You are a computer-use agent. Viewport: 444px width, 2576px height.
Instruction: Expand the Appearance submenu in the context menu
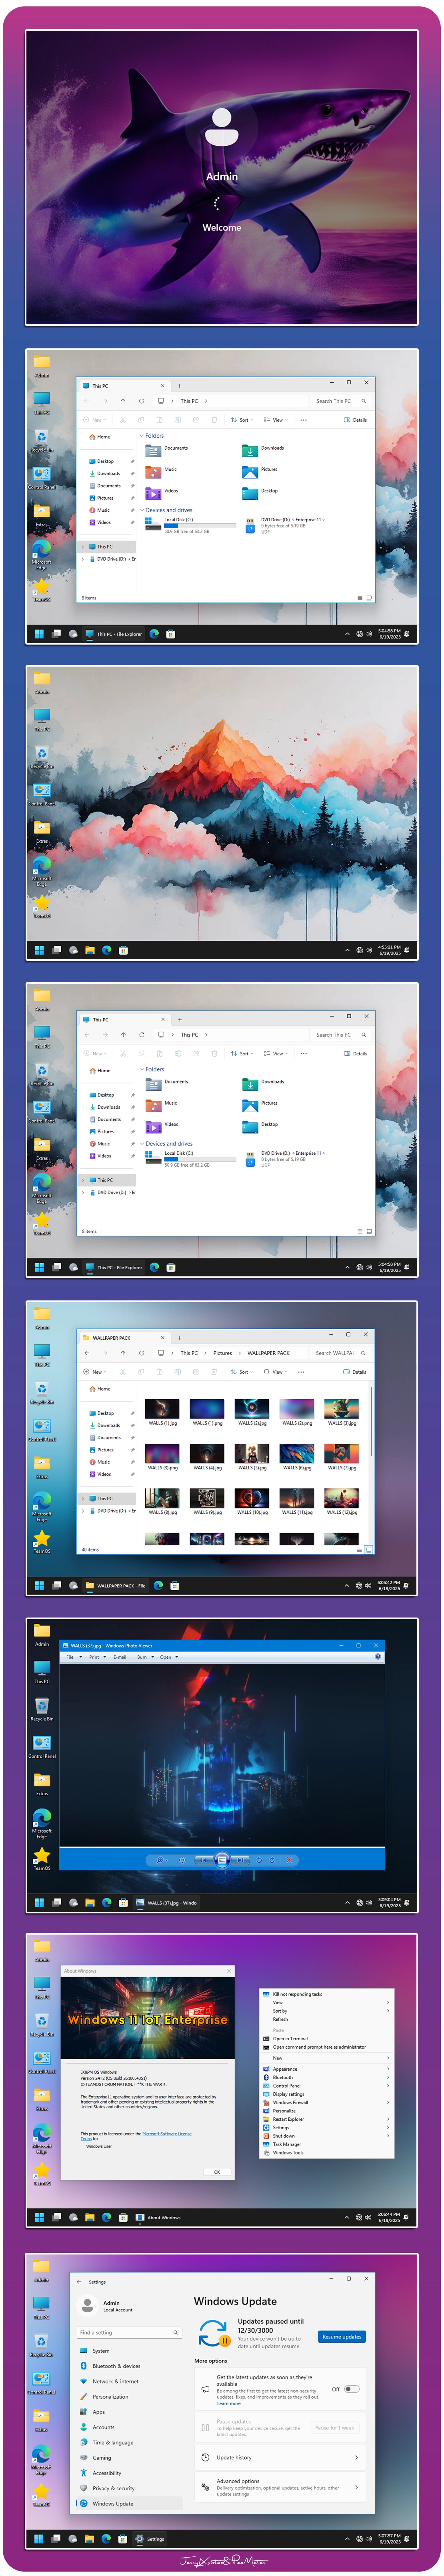point(327,2069)
